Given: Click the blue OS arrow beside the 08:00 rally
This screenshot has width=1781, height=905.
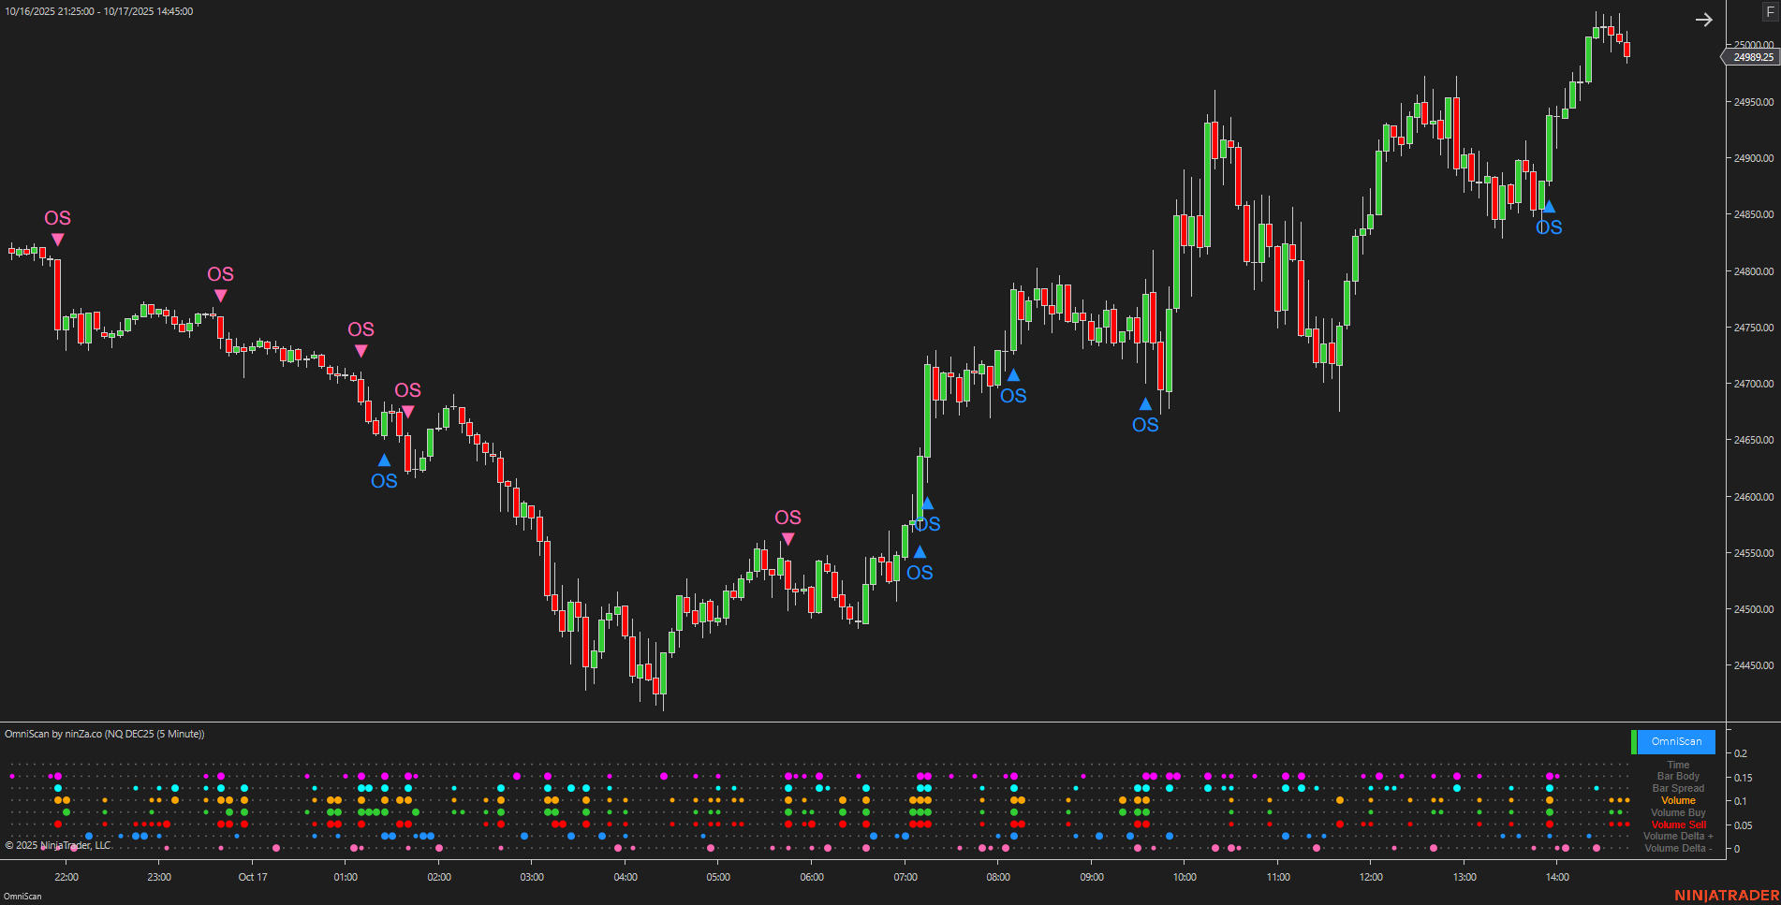Looking at the screenshot, I should coord(1012,384).
